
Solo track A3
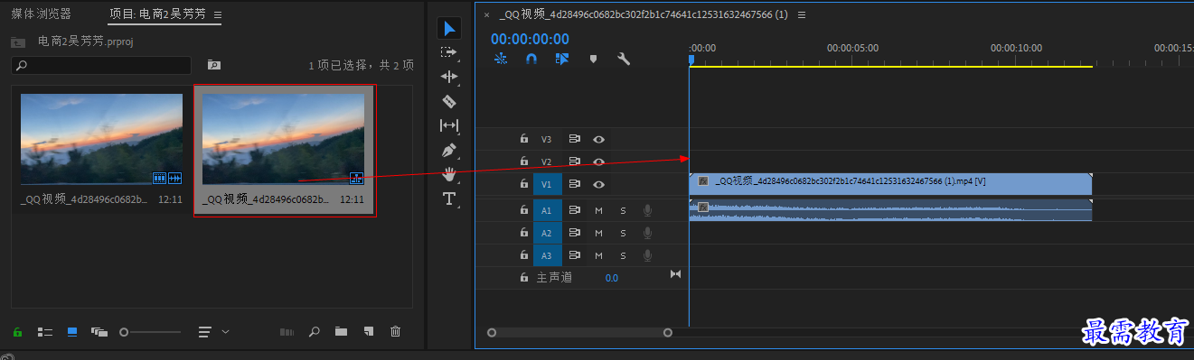(623, 255)
